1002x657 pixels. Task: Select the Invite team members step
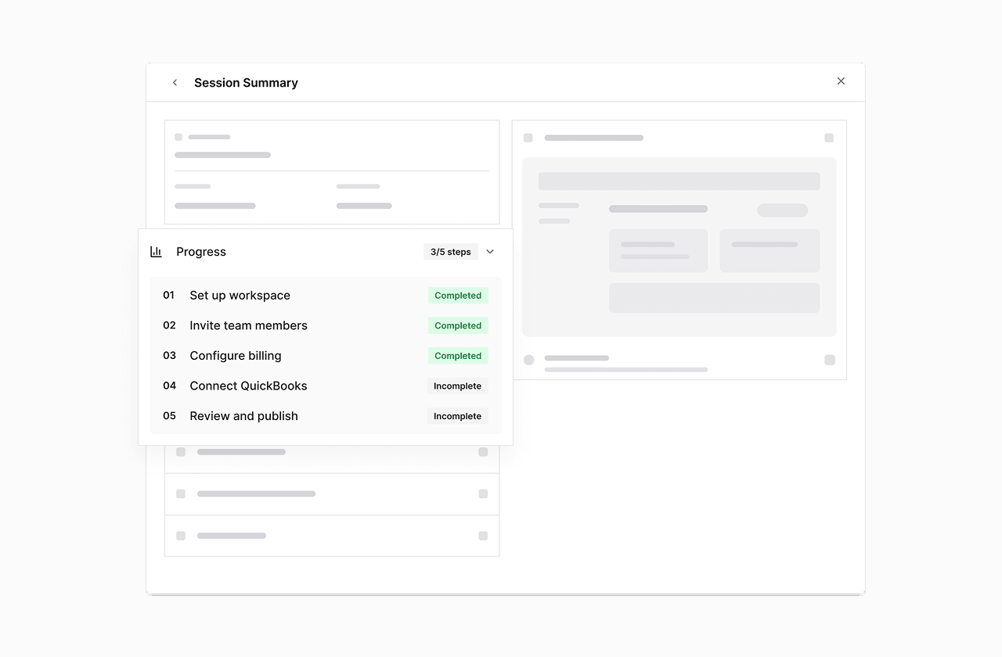click(x=326, y=325)
